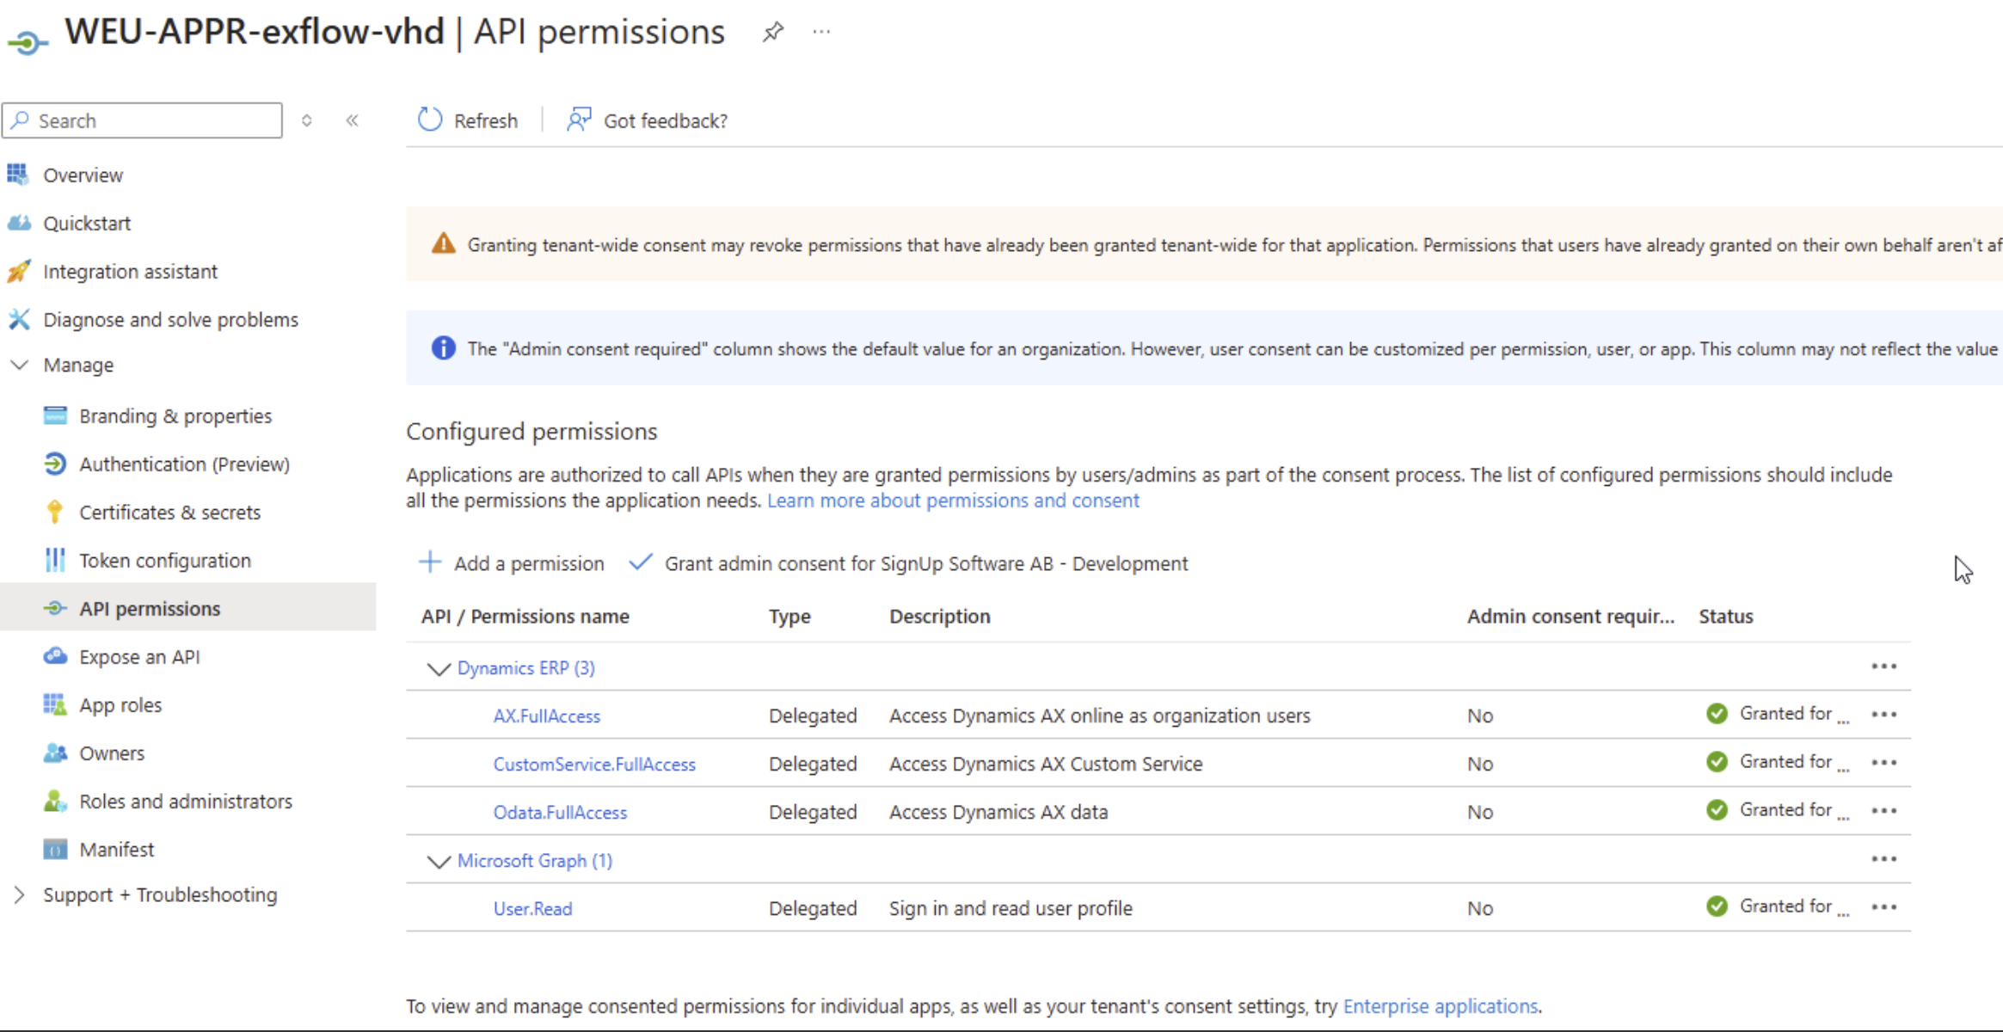Click the Add a permission button
This screenshot has height=1032, width=2003.
[512, 563]
